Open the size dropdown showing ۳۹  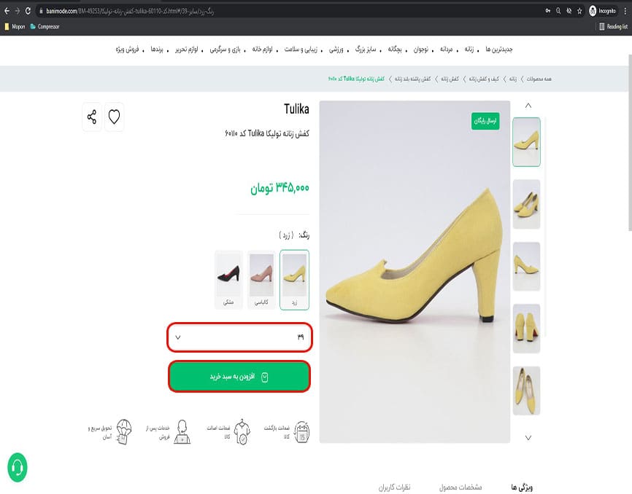click(240, 337)
